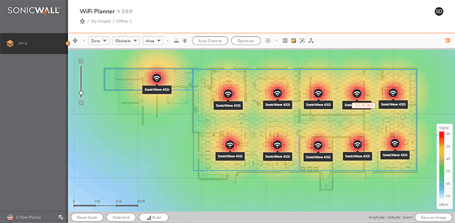Screen dimensions: 455x223
Task: Click the circular history/refresh icon
Action: pos(268,41)
